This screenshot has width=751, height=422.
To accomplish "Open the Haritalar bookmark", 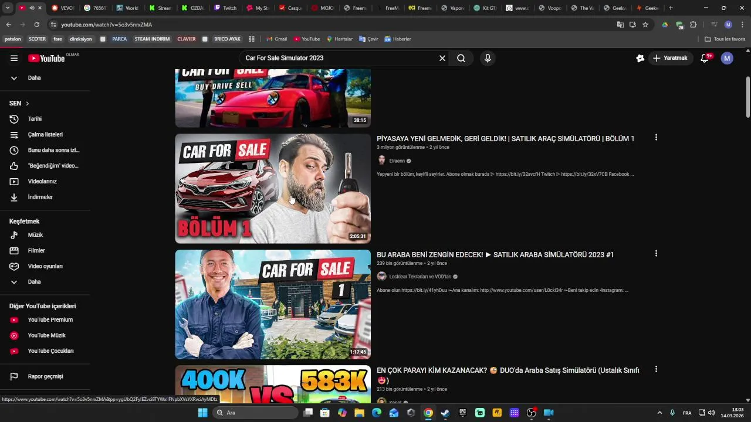I will click(339, 39).
